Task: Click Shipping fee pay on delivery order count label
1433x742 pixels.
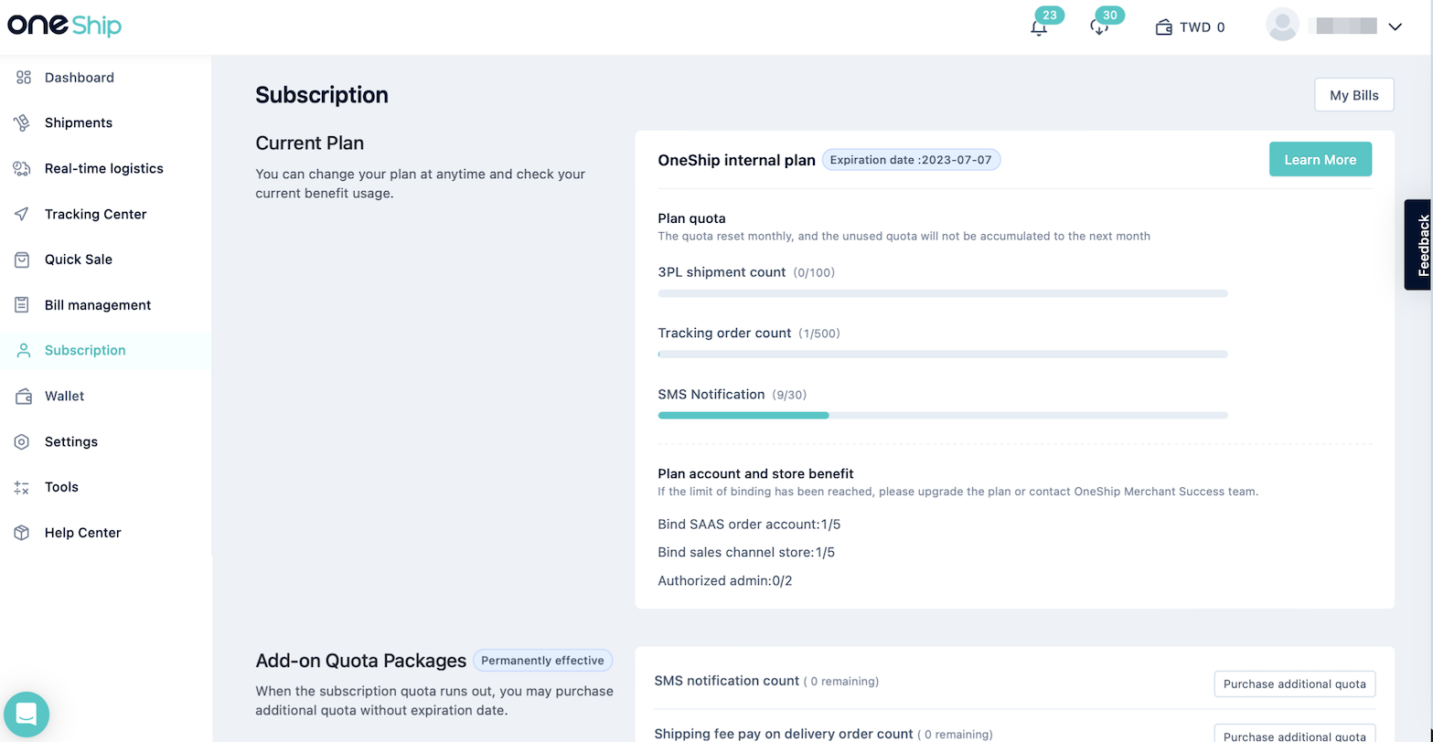Action: coord(784,734)
